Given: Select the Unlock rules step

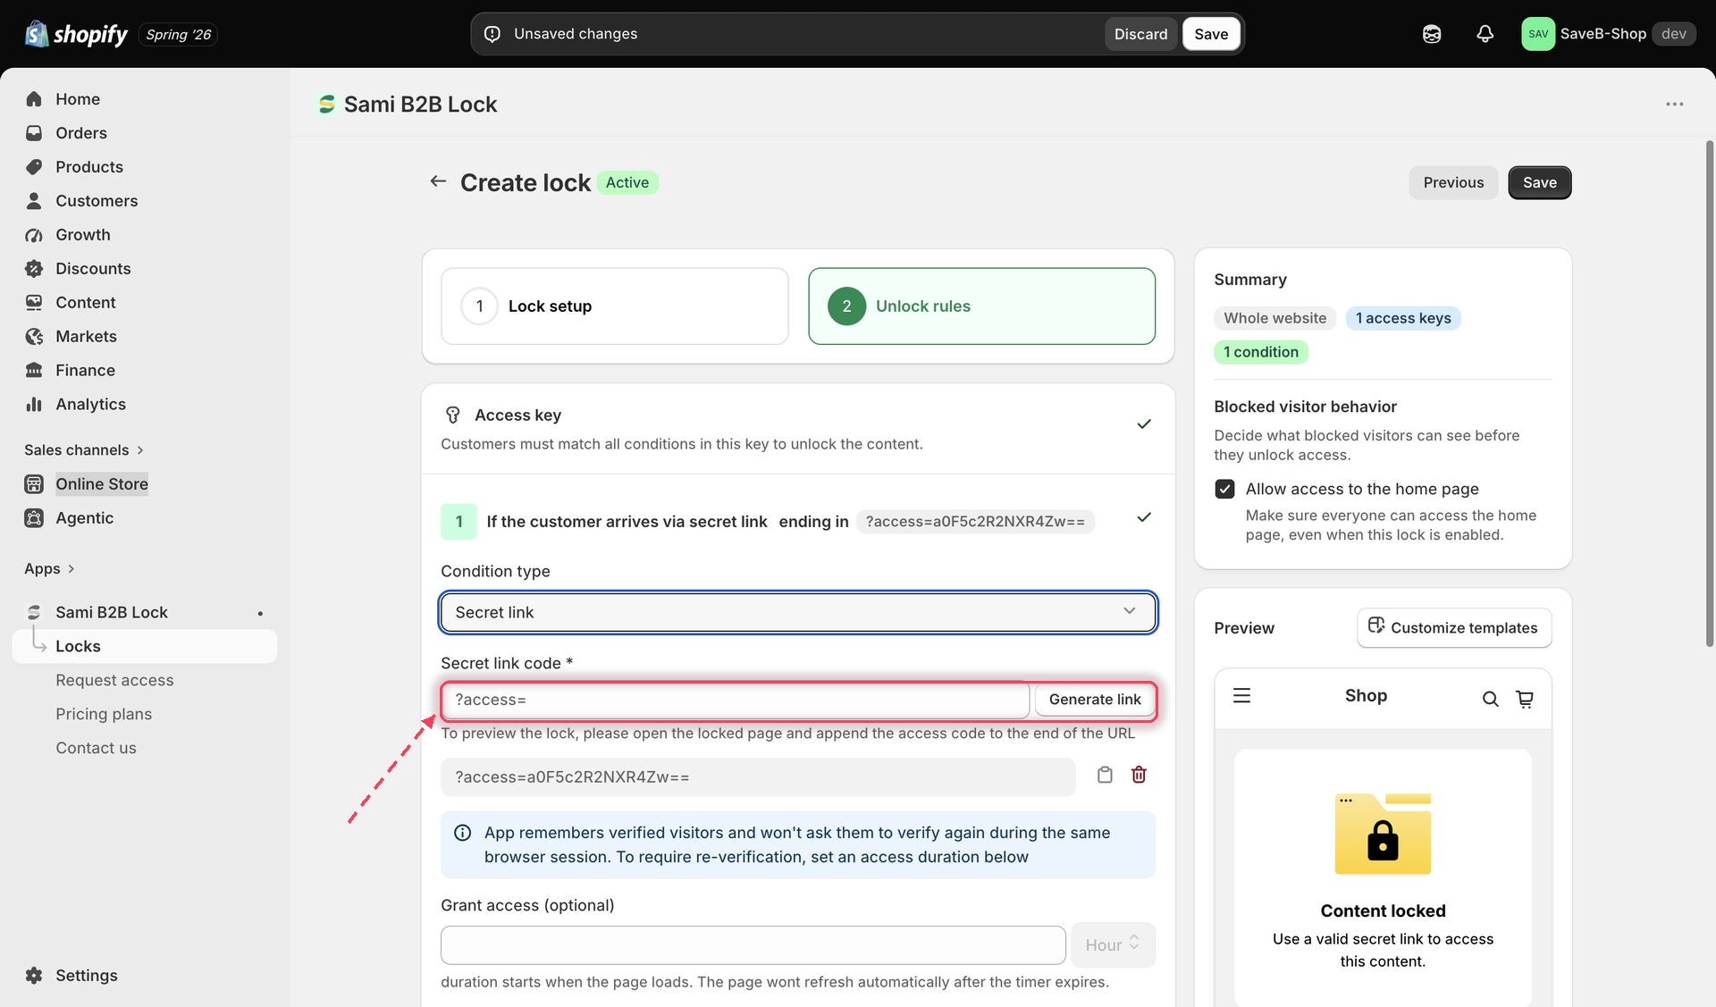Looking at the screenshot, I should pyautogui.click(x=981, y=306).
